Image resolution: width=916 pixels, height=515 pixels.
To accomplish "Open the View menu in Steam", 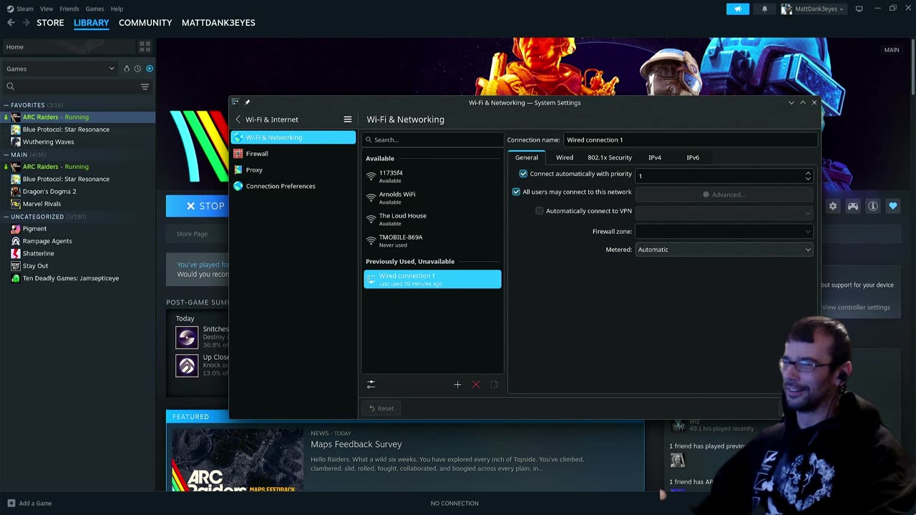I will pos(47,9).
